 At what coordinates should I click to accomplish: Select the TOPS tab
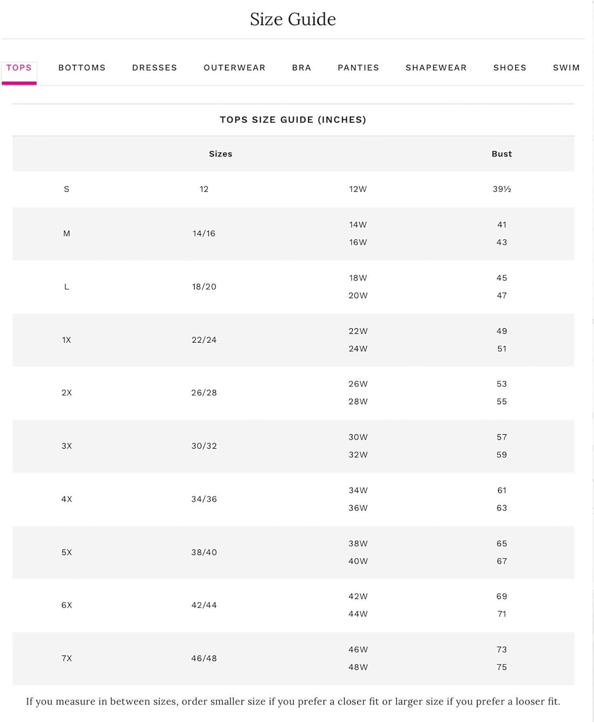[x=19, y=68]
